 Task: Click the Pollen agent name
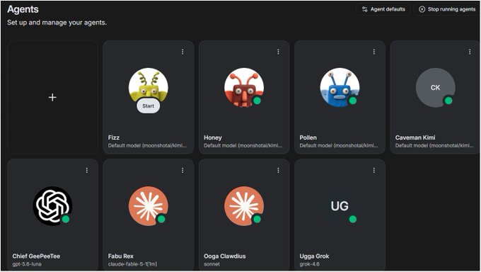(x=308, y=137)
